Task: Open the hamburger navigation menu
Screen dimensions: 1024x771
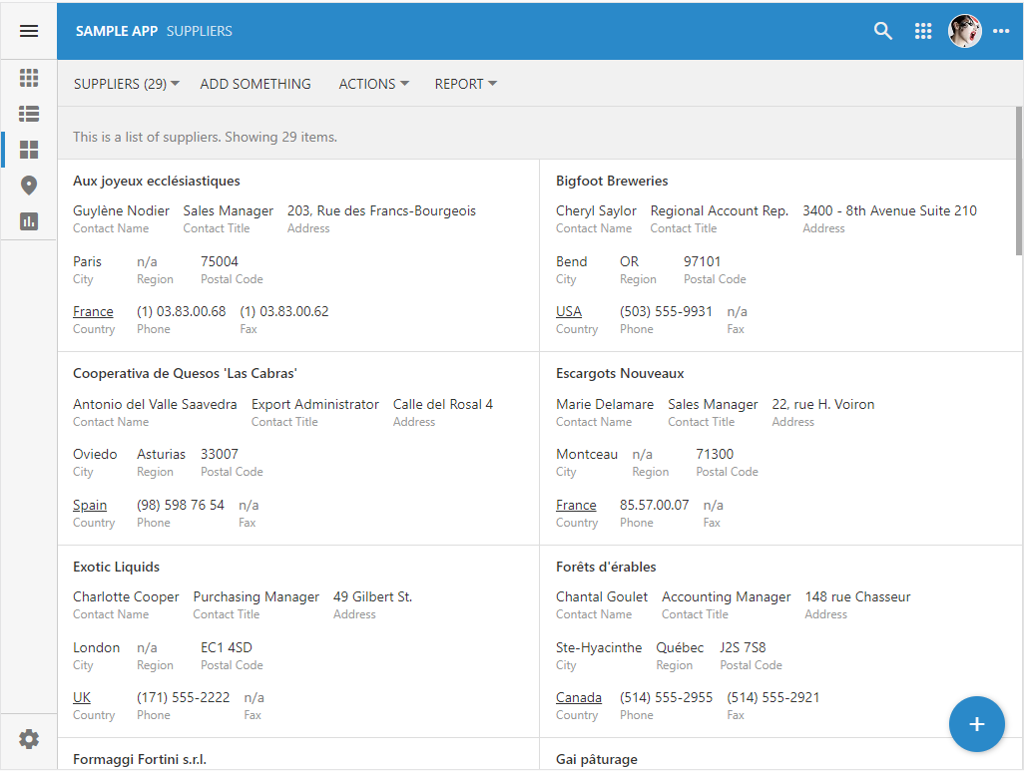Action: click(29, 31)
